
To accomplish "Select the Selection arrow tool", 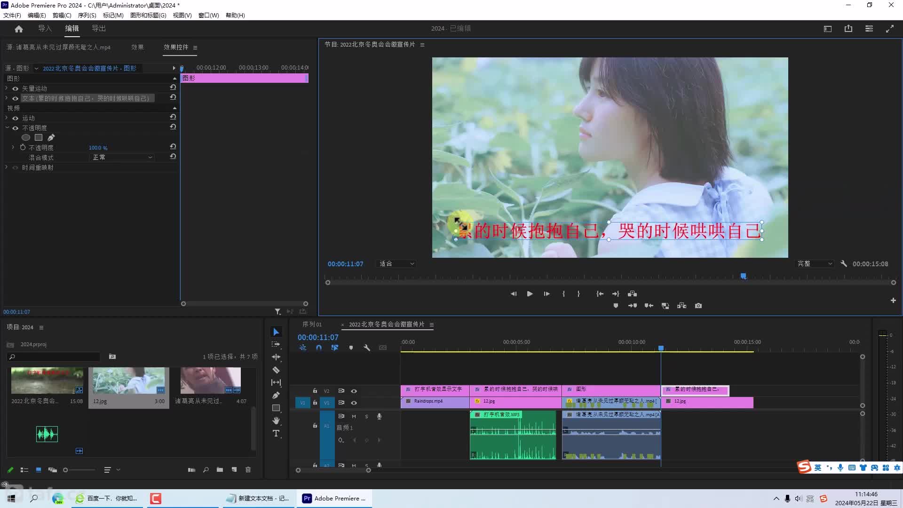I will (276, 332).
